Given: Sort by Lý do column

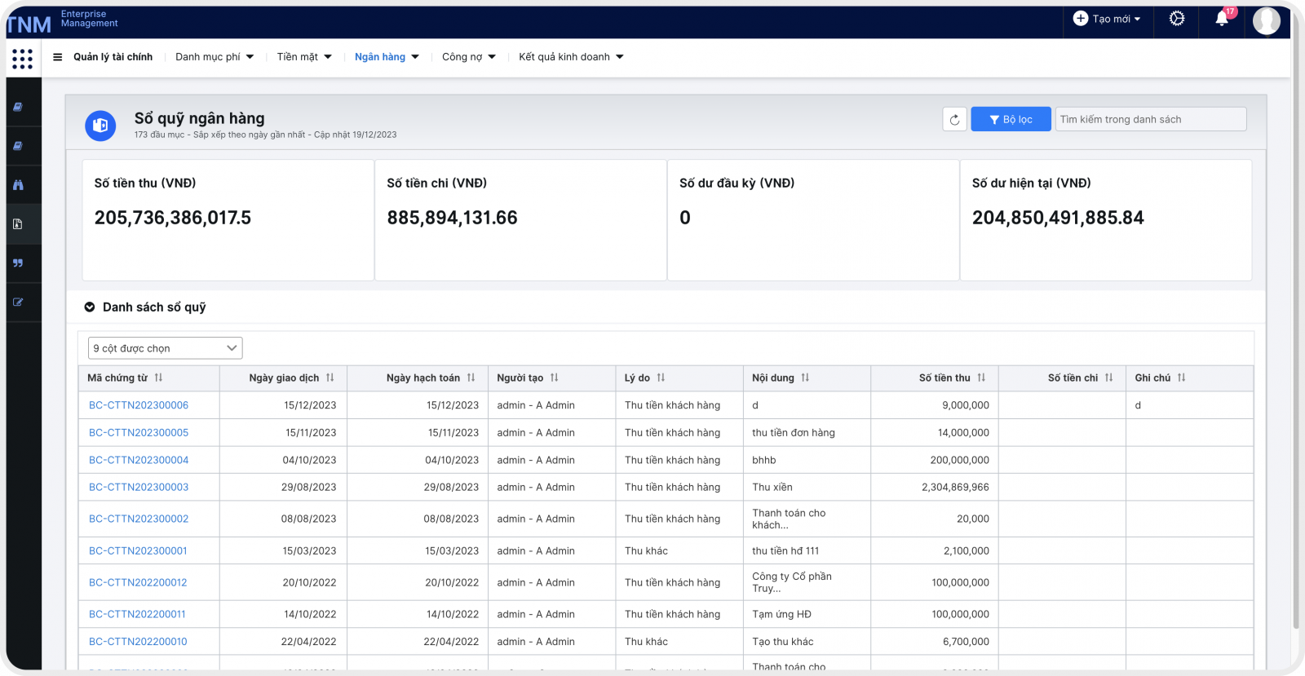Looking at the screenshot, I should tap(661, 378).
